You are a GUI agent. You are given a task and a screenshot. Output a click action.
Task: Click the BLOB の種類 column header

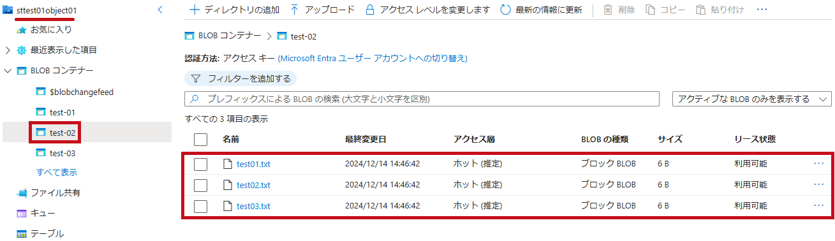(x=605, y=140)
